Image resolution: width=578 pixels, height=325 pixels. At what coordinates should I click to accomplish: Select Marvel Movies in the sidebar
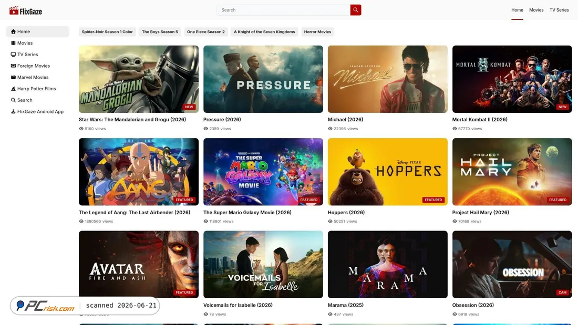click(x=37, y=77)
